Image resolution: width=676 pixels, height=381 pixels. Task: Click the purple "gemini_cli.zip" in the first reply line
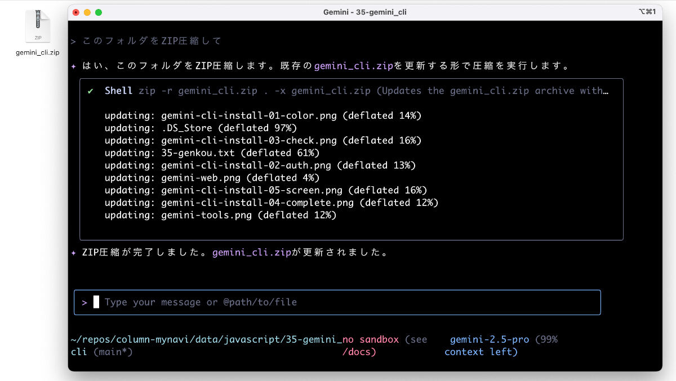(x=353, y=66)
